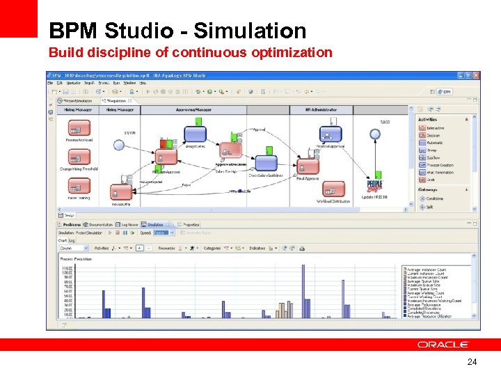Switch to the Log Viewer tab
Viewport: 501px width, 376px height.
127,224
